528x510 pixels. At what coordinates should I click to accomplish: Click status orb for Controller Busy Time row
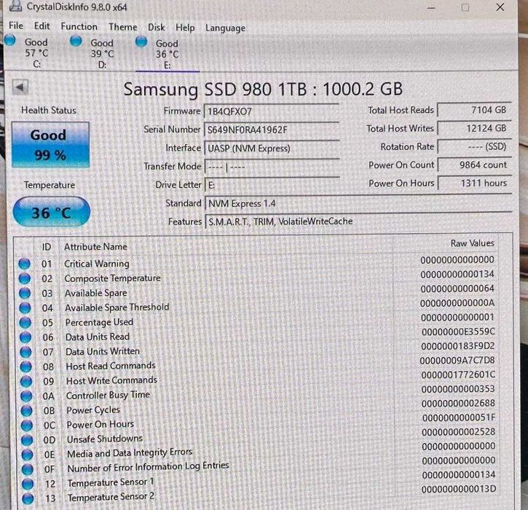(26, 396)
